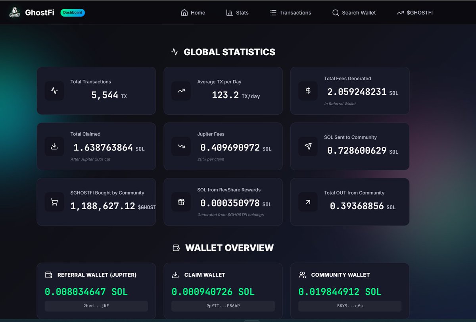Click the 123.2 TX/day value
This screenshot has height=322, width=476.
(x=236, y=95)
